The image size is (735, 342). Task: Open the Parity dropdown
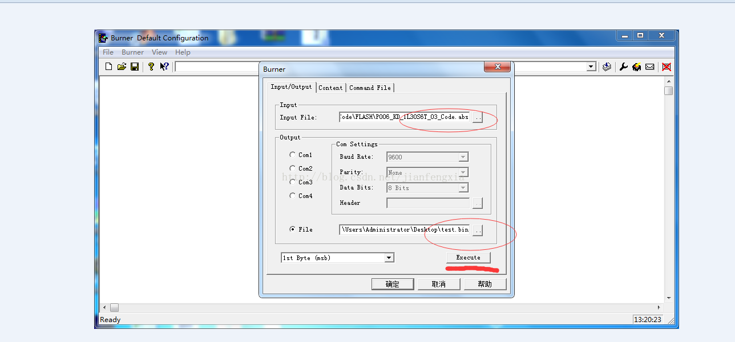pos(463,172)
